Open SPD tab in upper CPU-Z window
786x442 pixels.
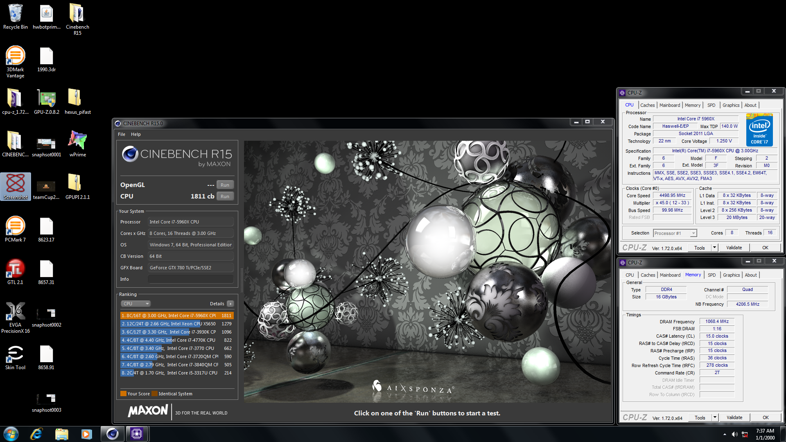pos(711,105)
